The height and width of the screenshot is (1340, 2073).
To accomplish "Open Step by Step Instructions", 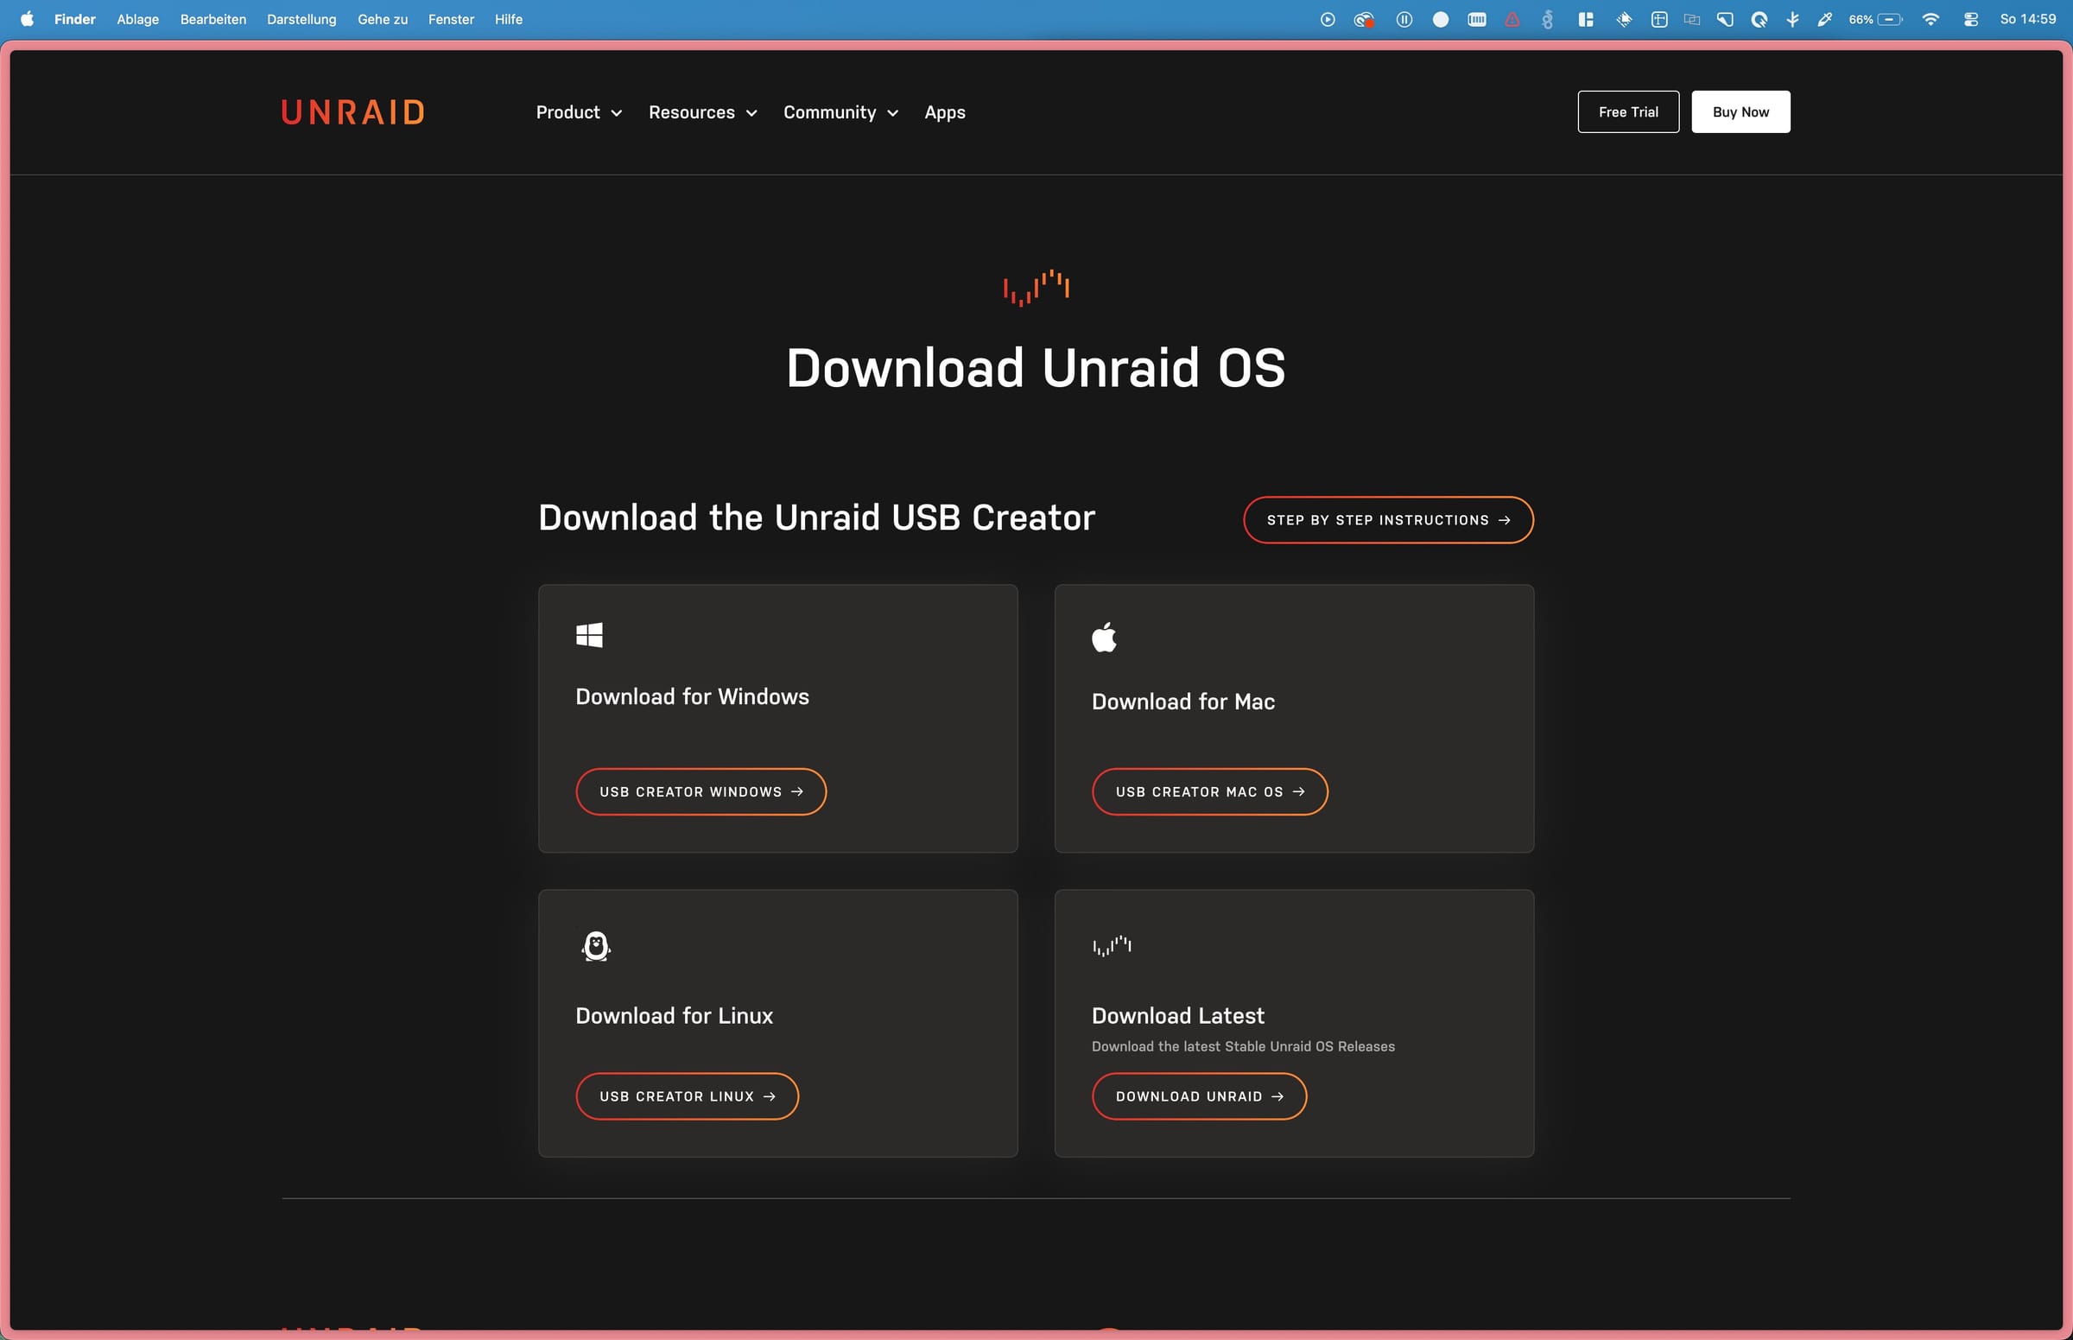I will [x=1385, y=519].
